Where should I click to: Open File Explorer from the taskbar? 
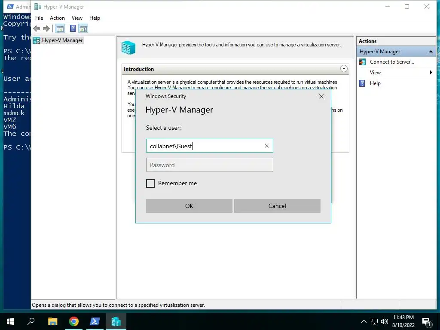tap(52, 321)
